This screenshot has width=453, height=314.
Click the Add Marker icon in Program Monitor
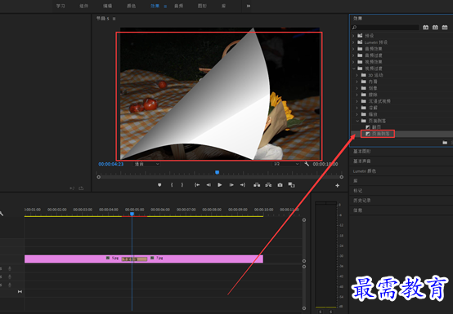point(159,185)
